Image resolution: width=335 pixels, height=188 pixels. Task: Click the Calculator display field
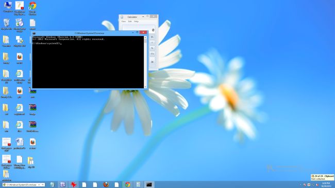click(139, 29)
